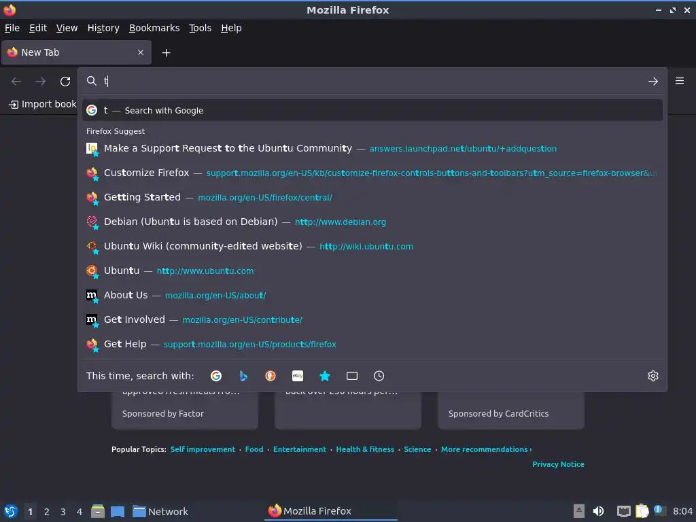Open the Science topic link
This screenshot has height=522, width=696.
[417, 449]
